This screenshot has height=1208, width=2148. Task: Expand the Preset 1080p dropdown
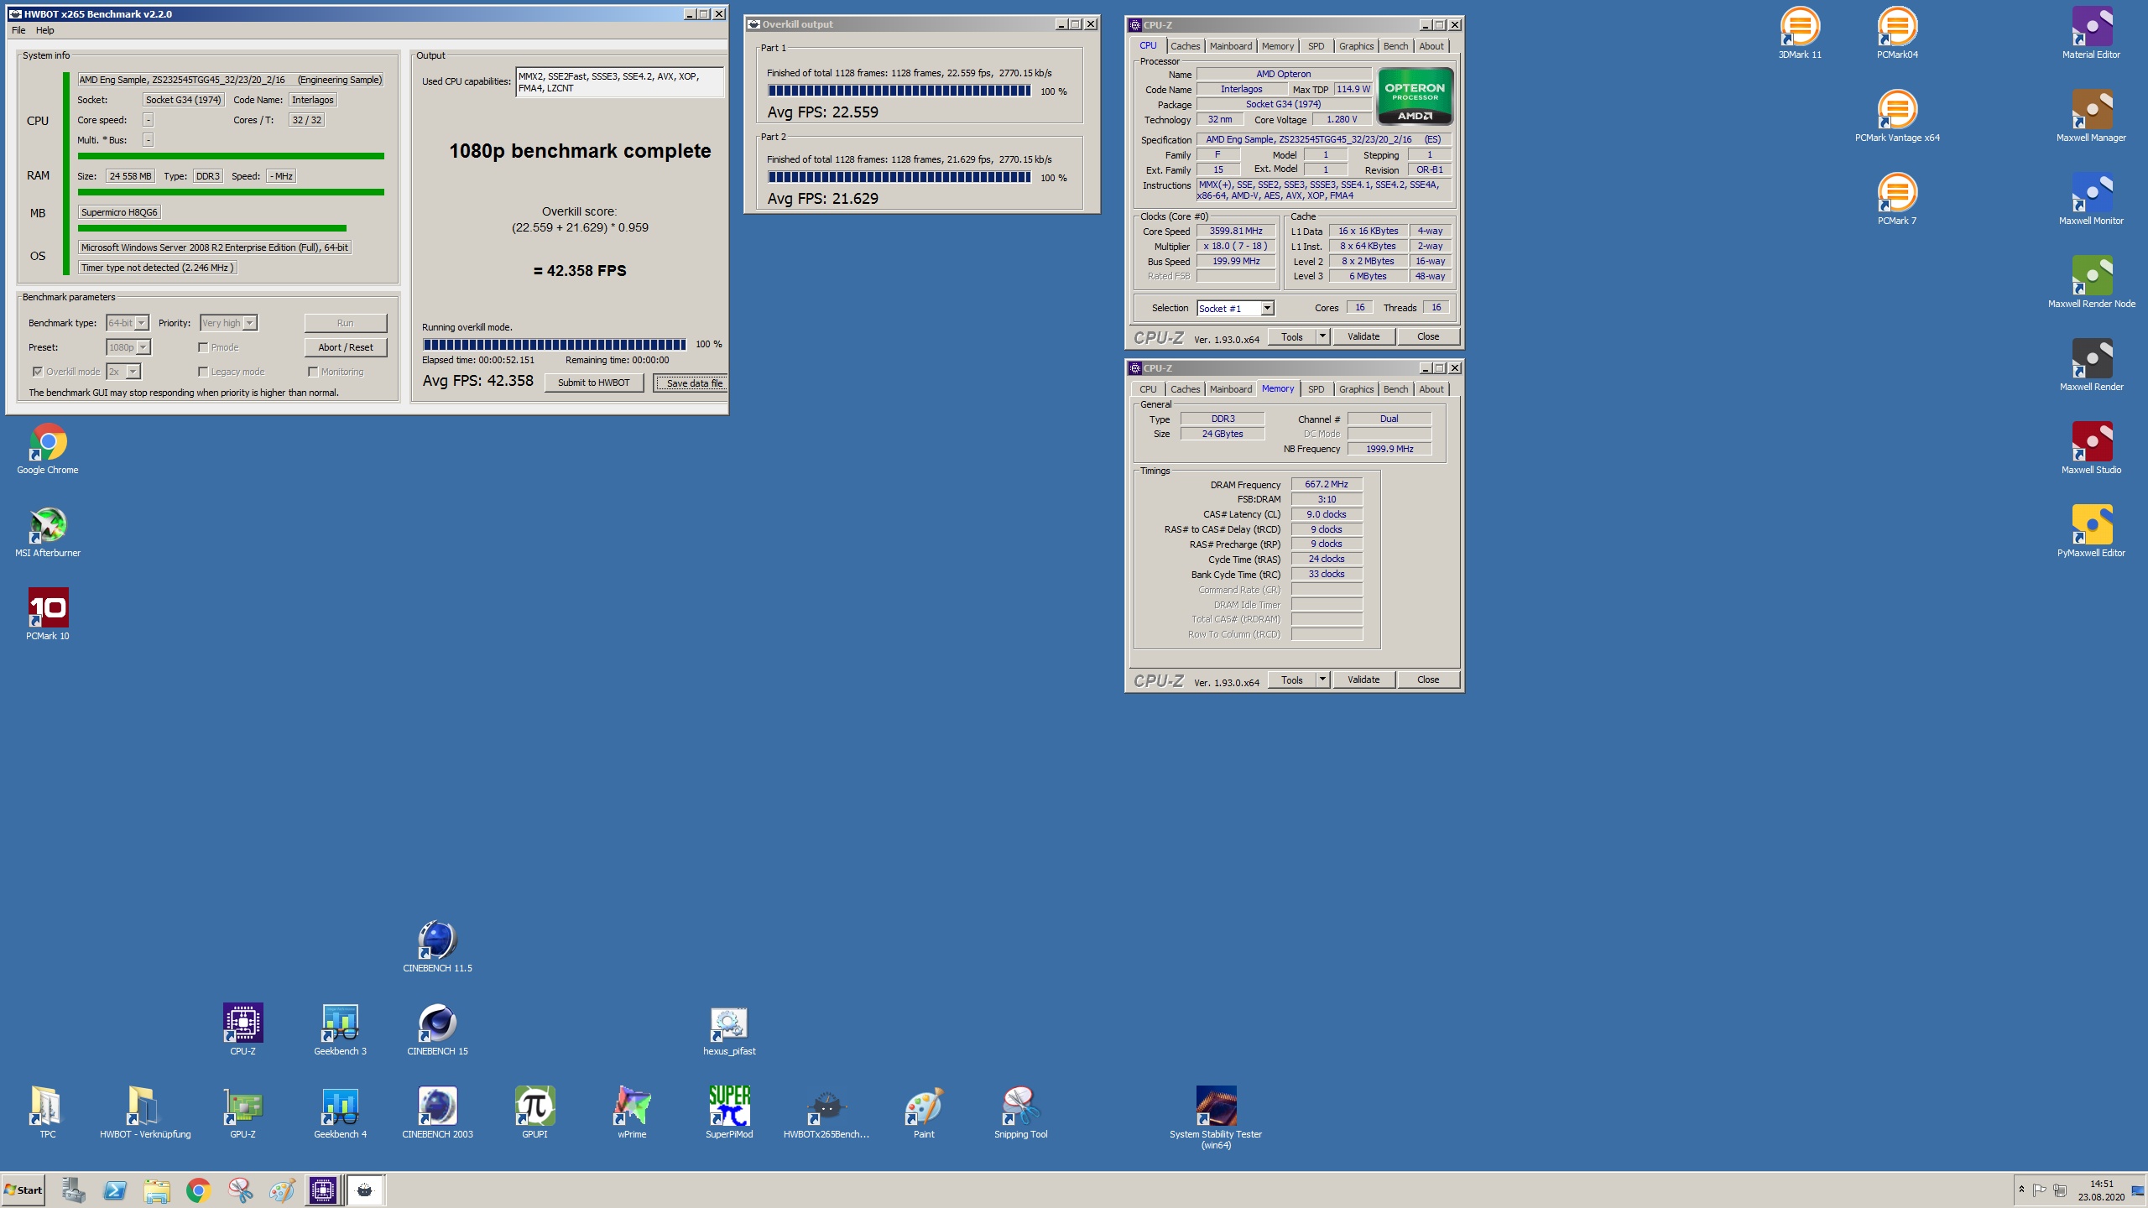[x=143, y=347]
